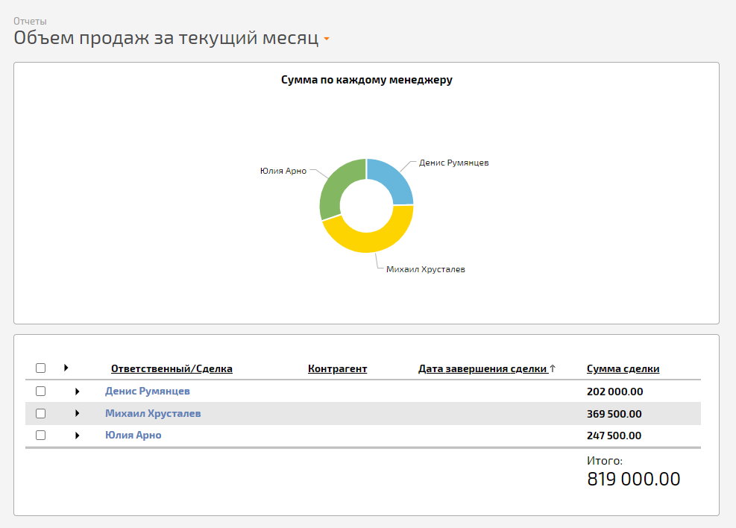Sort by the Сумма сделки column
736x528 pixels.
coord(623,369)
